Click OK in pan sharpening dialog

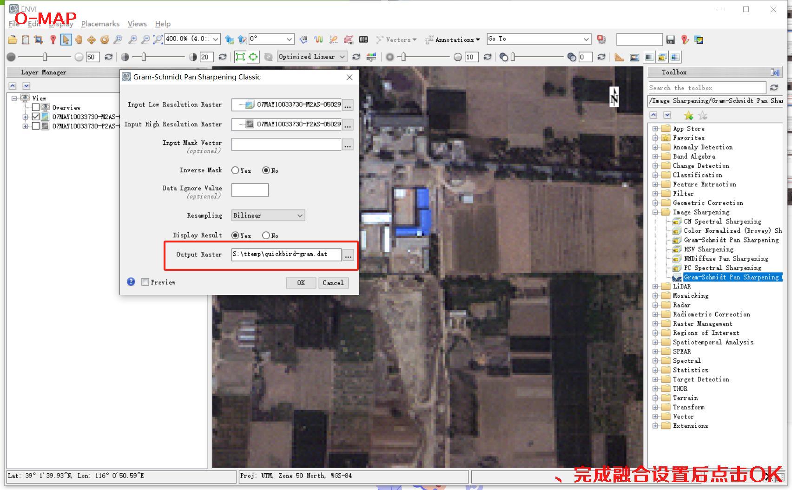(x=301, y=283)
